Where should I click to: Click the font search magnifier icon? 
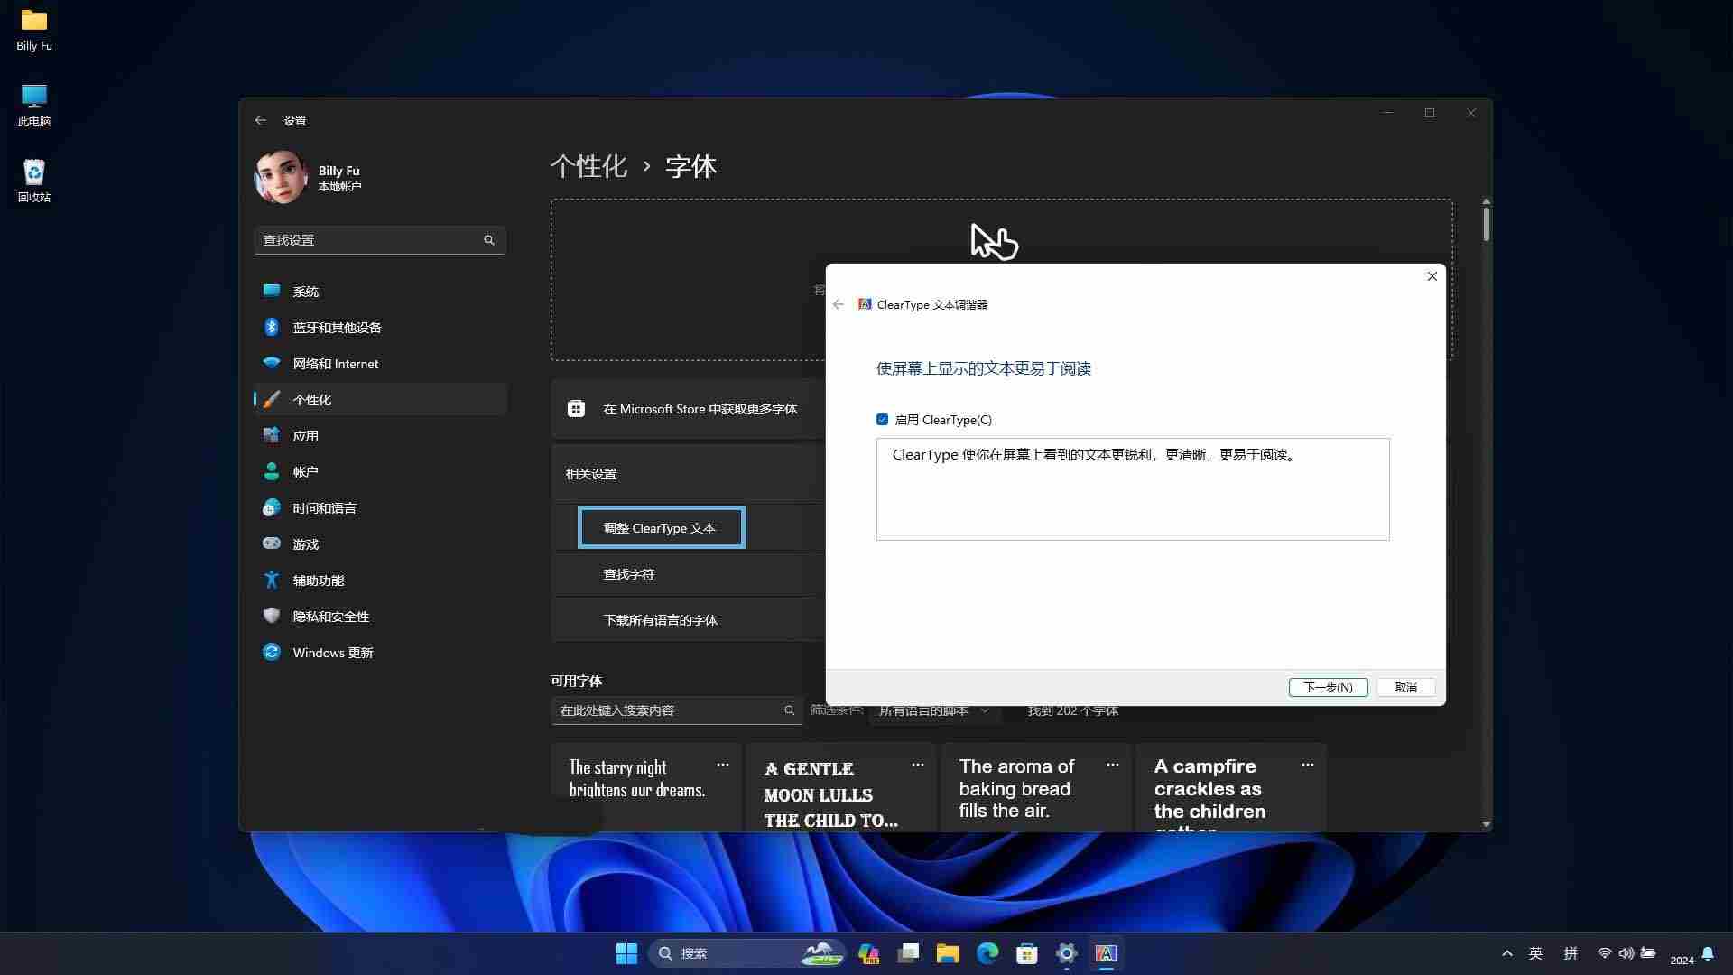(x=789, y=710)
